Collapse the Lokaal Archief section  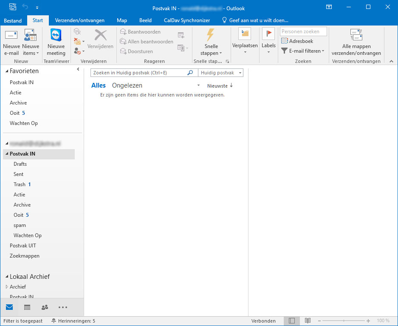click(7, 277)
